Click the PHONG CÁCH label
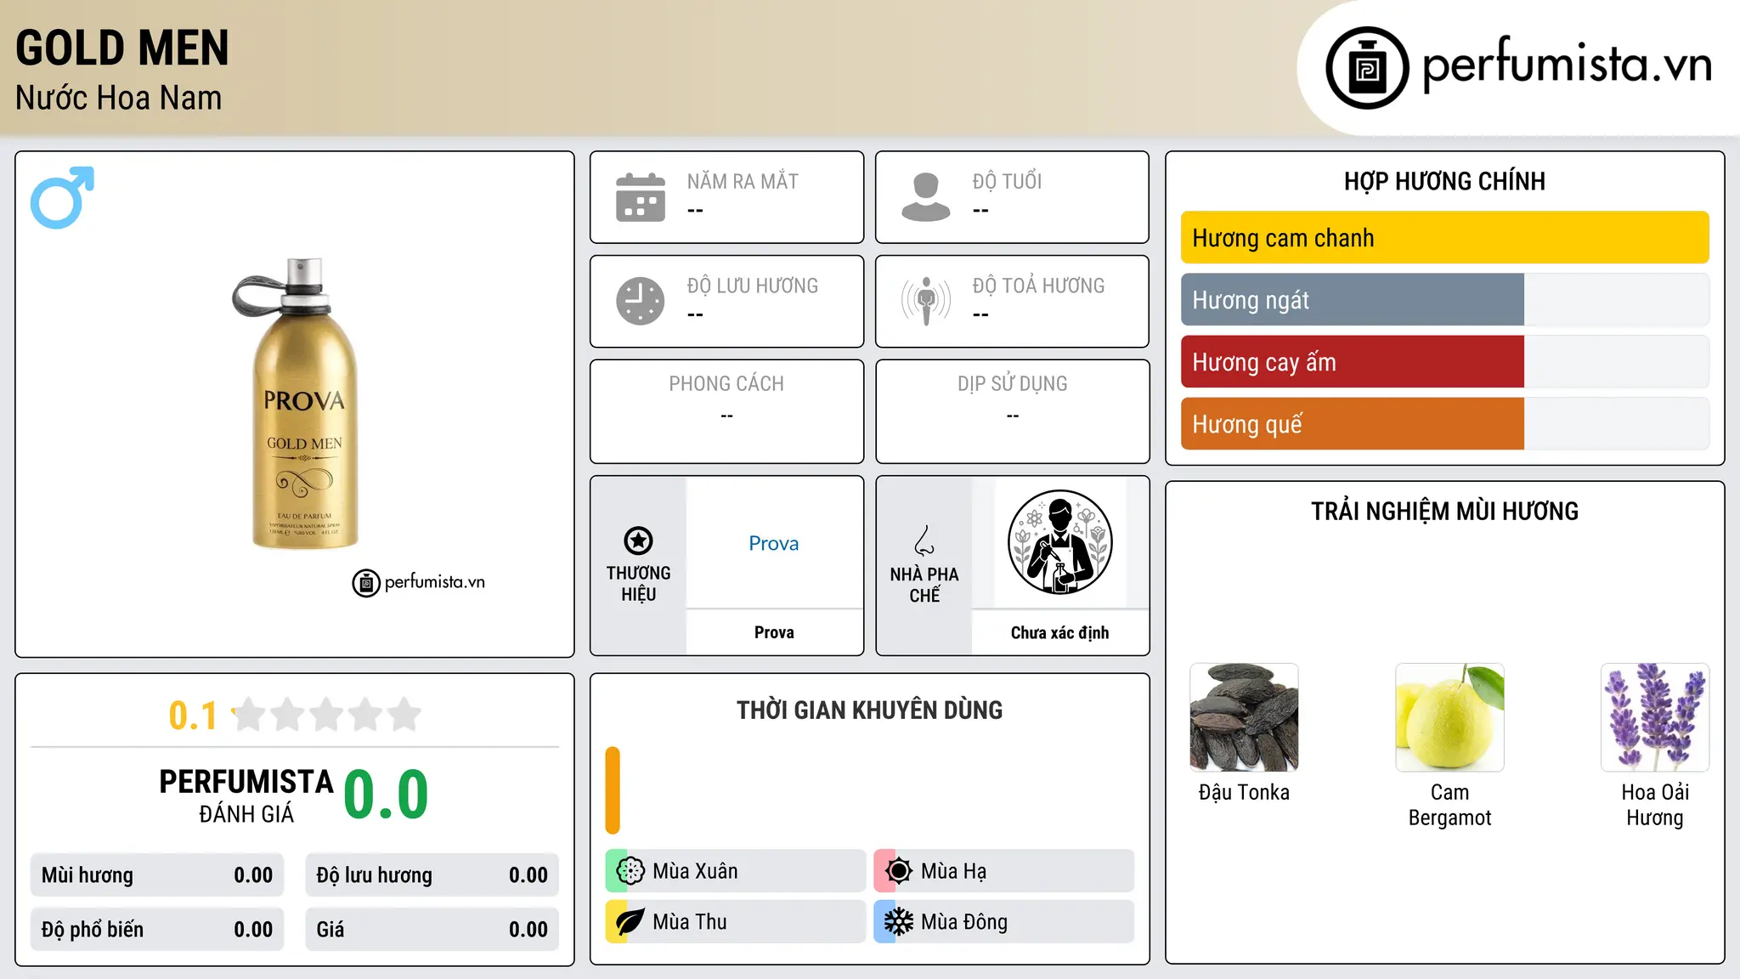 tap(726, 384)
